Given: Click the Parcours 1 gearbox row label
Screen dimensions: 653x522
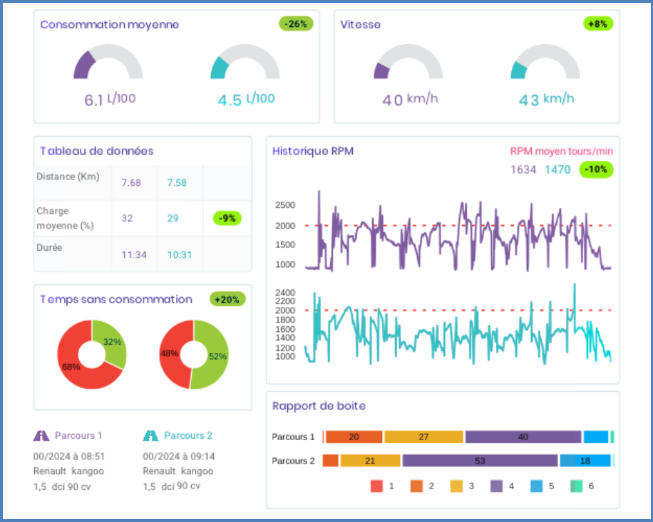Looking at the screenshot, I should click(x=293, y=437).
